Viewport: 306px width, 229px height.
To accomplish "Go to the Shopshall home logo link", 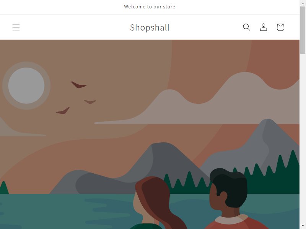I will (x=150, y=27).
